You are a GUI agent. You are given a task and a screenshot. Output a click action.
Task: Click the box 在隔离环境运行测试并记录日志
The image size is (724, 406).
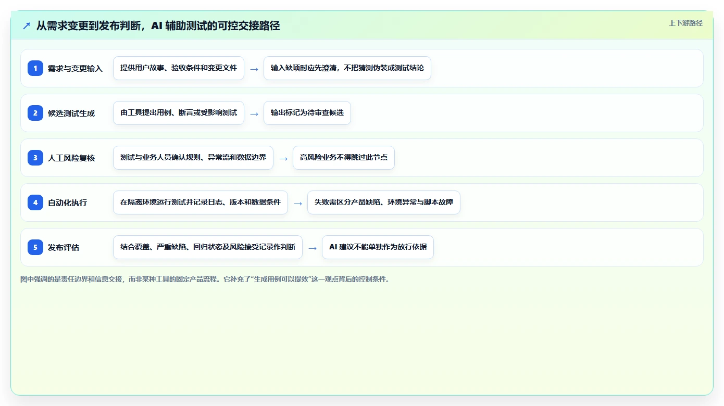[x=201, y=202]
